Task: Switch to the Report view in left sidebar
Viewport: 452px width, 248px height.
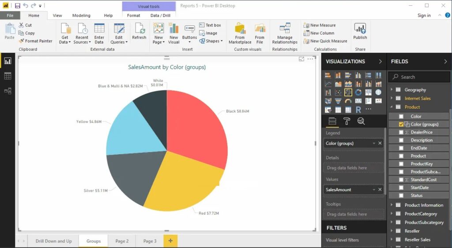Action: tap(8, 61)
